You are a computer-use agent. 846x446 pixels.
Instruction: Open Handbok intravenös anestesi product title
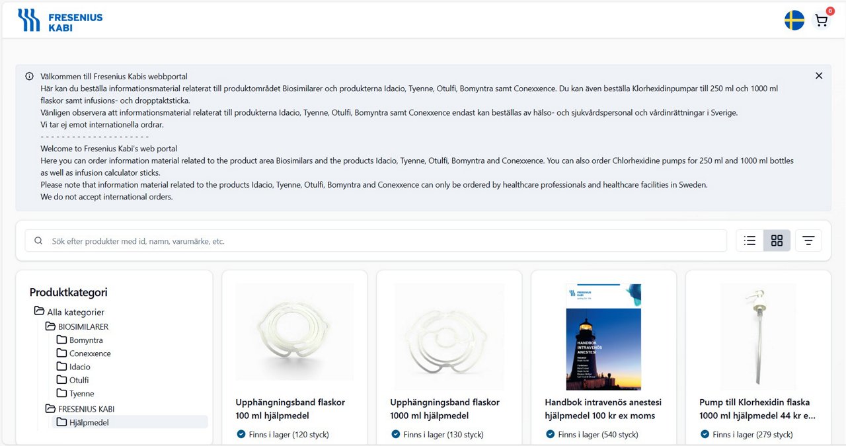coord(603,409)
